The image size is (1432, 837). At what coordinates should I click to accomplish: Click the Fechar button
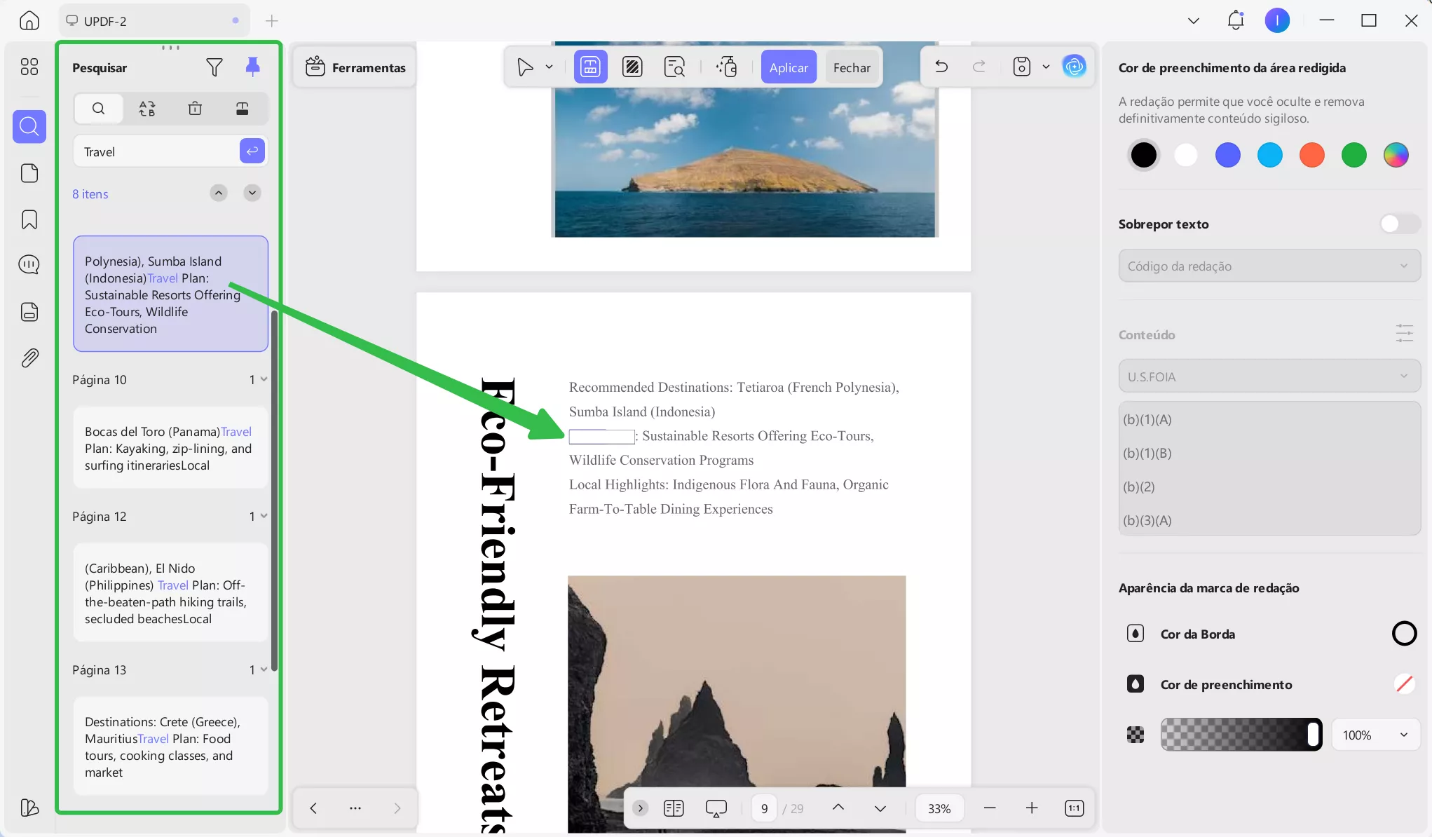pos(852,67)
